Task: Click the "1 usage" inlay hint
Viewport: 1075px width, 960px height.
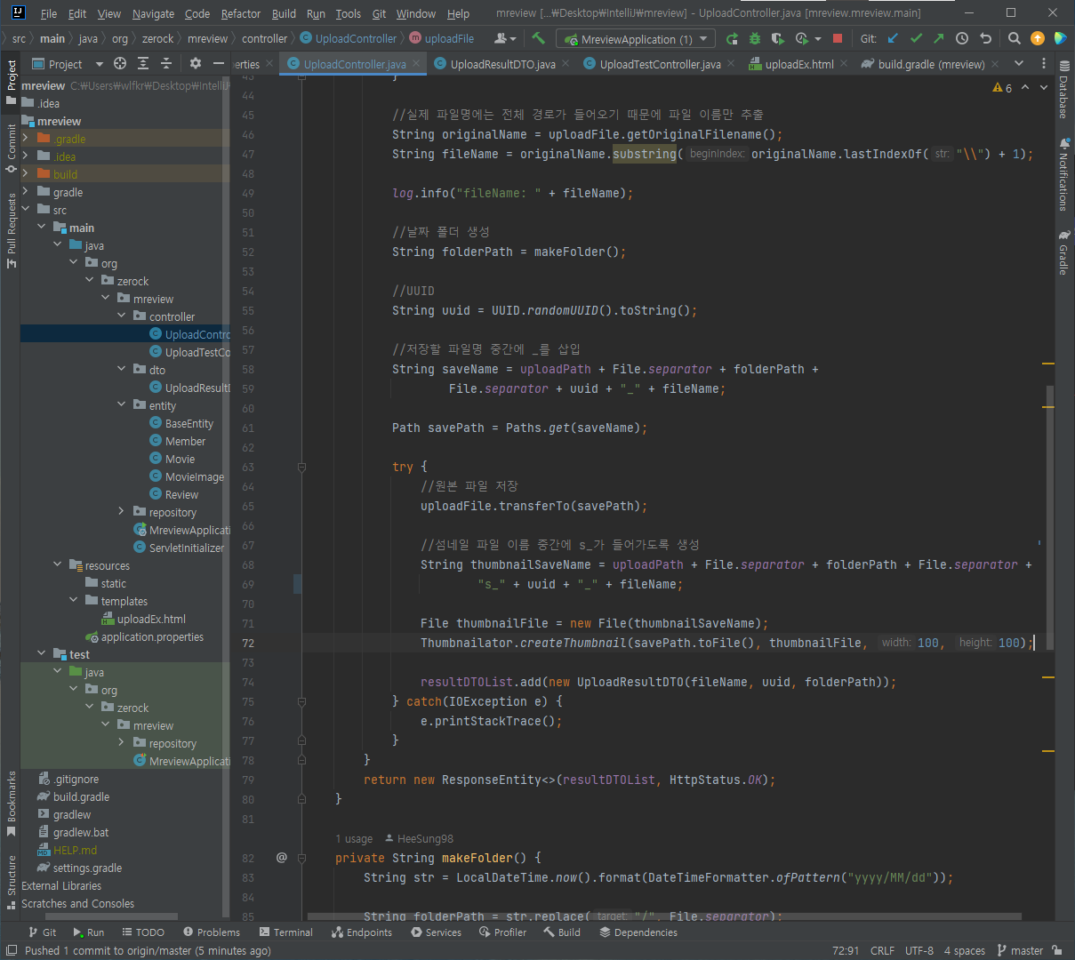Action: pos(354,838)
